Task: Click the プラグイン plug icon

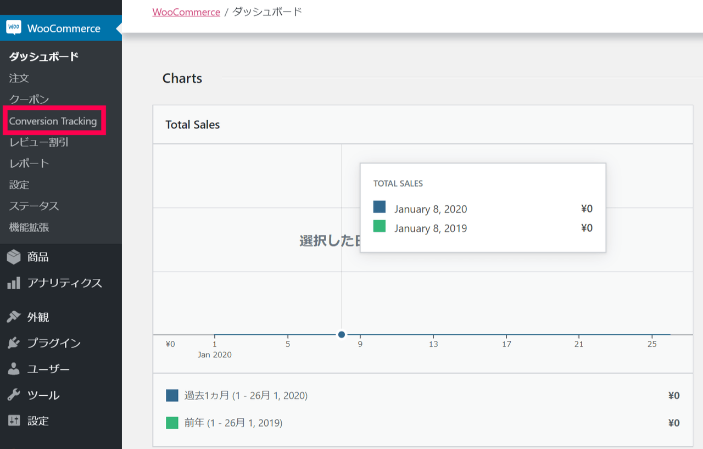Action: click(x=14, y=343)
